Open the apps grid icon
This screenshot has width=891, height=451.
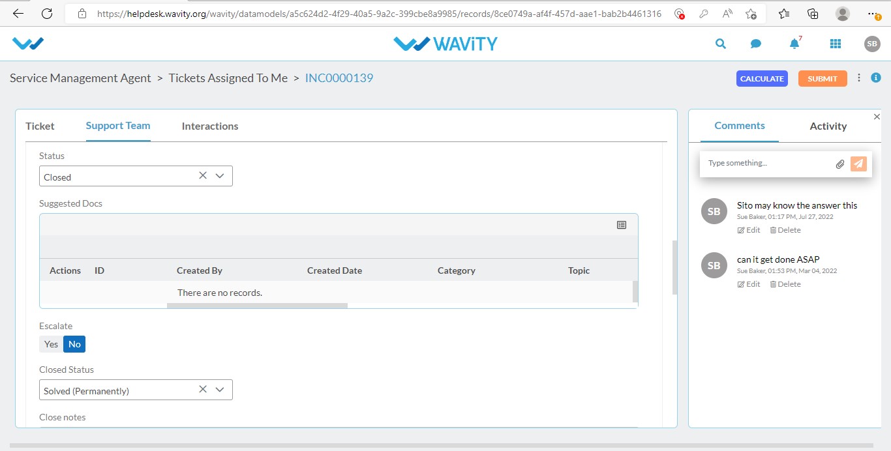pyautogui.click(x=835, y=44)
